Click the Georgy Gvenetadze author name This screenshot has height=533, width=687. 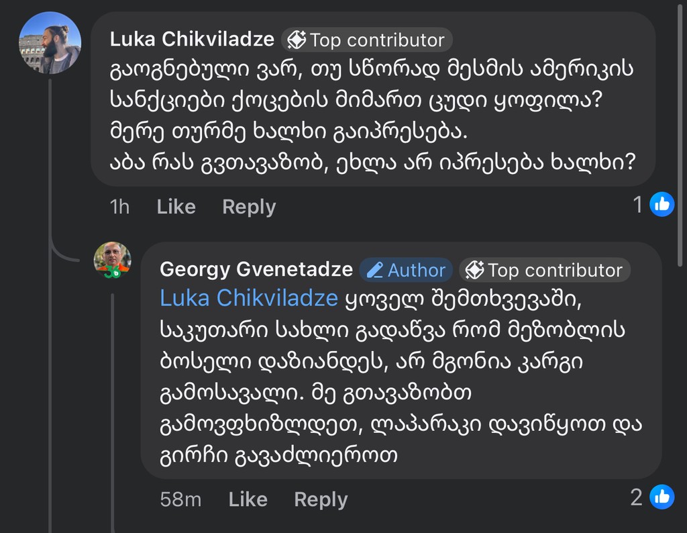(x=256, y=270)
